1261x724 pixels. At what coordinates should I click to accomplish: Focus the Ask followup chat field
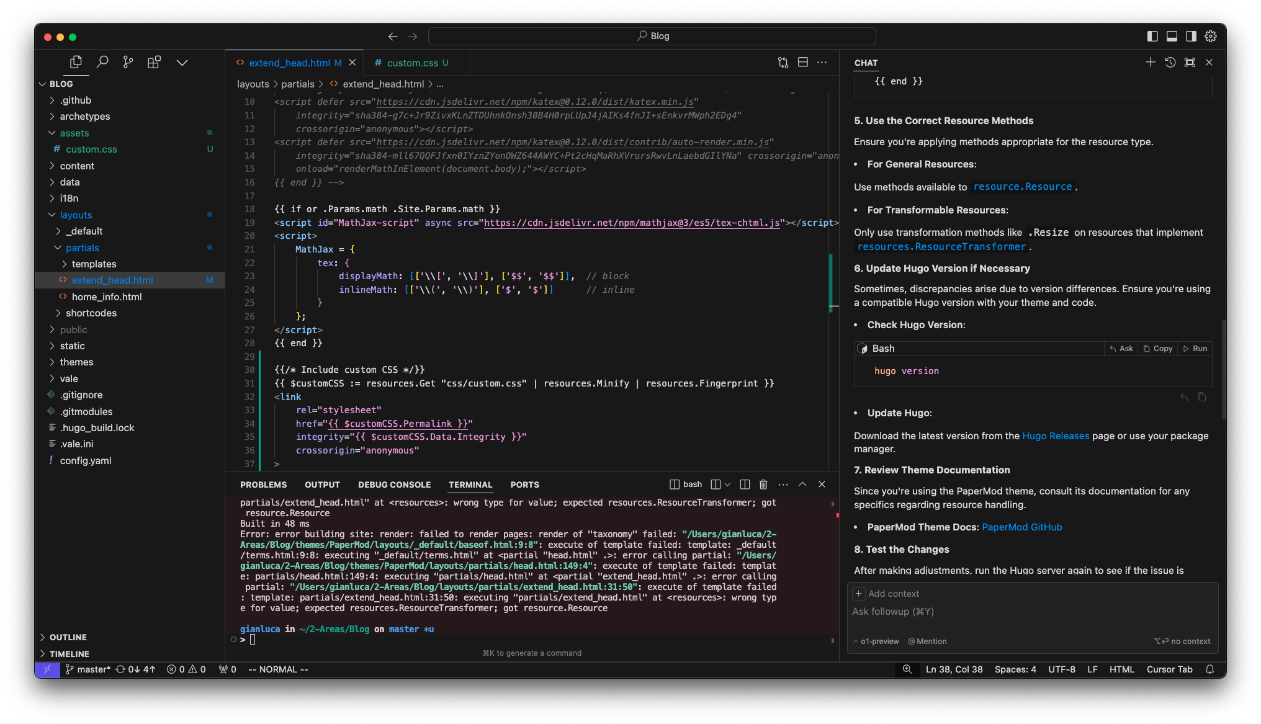tap(1033, 612)
